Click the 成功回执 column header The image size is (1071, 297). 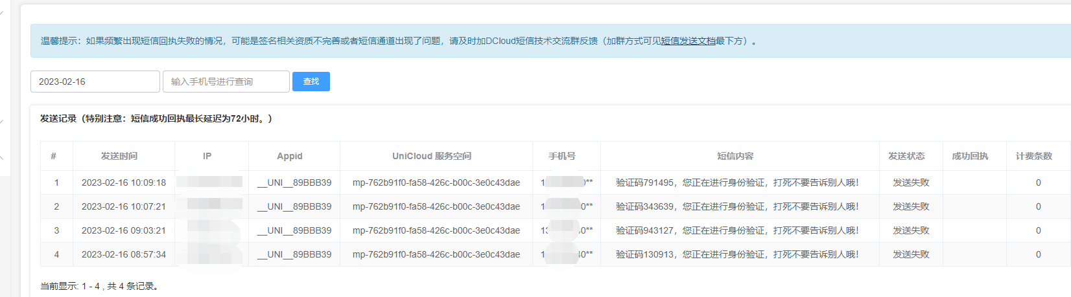coord(970,156)
